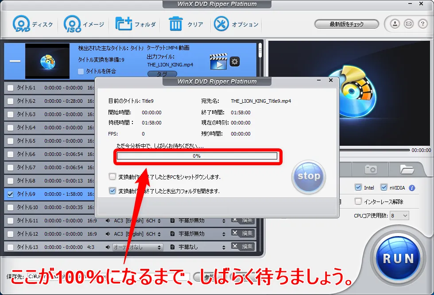Enable shutdown PC after conversion checkbox
The width and height of the screenshot is (434, 295).
click(112, 177)
